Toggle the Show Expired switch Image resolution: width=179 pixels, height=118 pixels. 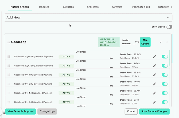[x=169, y=27]
